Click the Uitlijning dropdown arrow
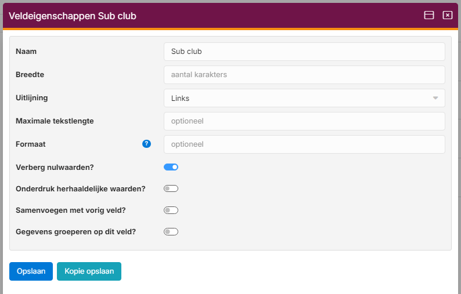This screenshot has width=461, height=294. tap(435, 98)
